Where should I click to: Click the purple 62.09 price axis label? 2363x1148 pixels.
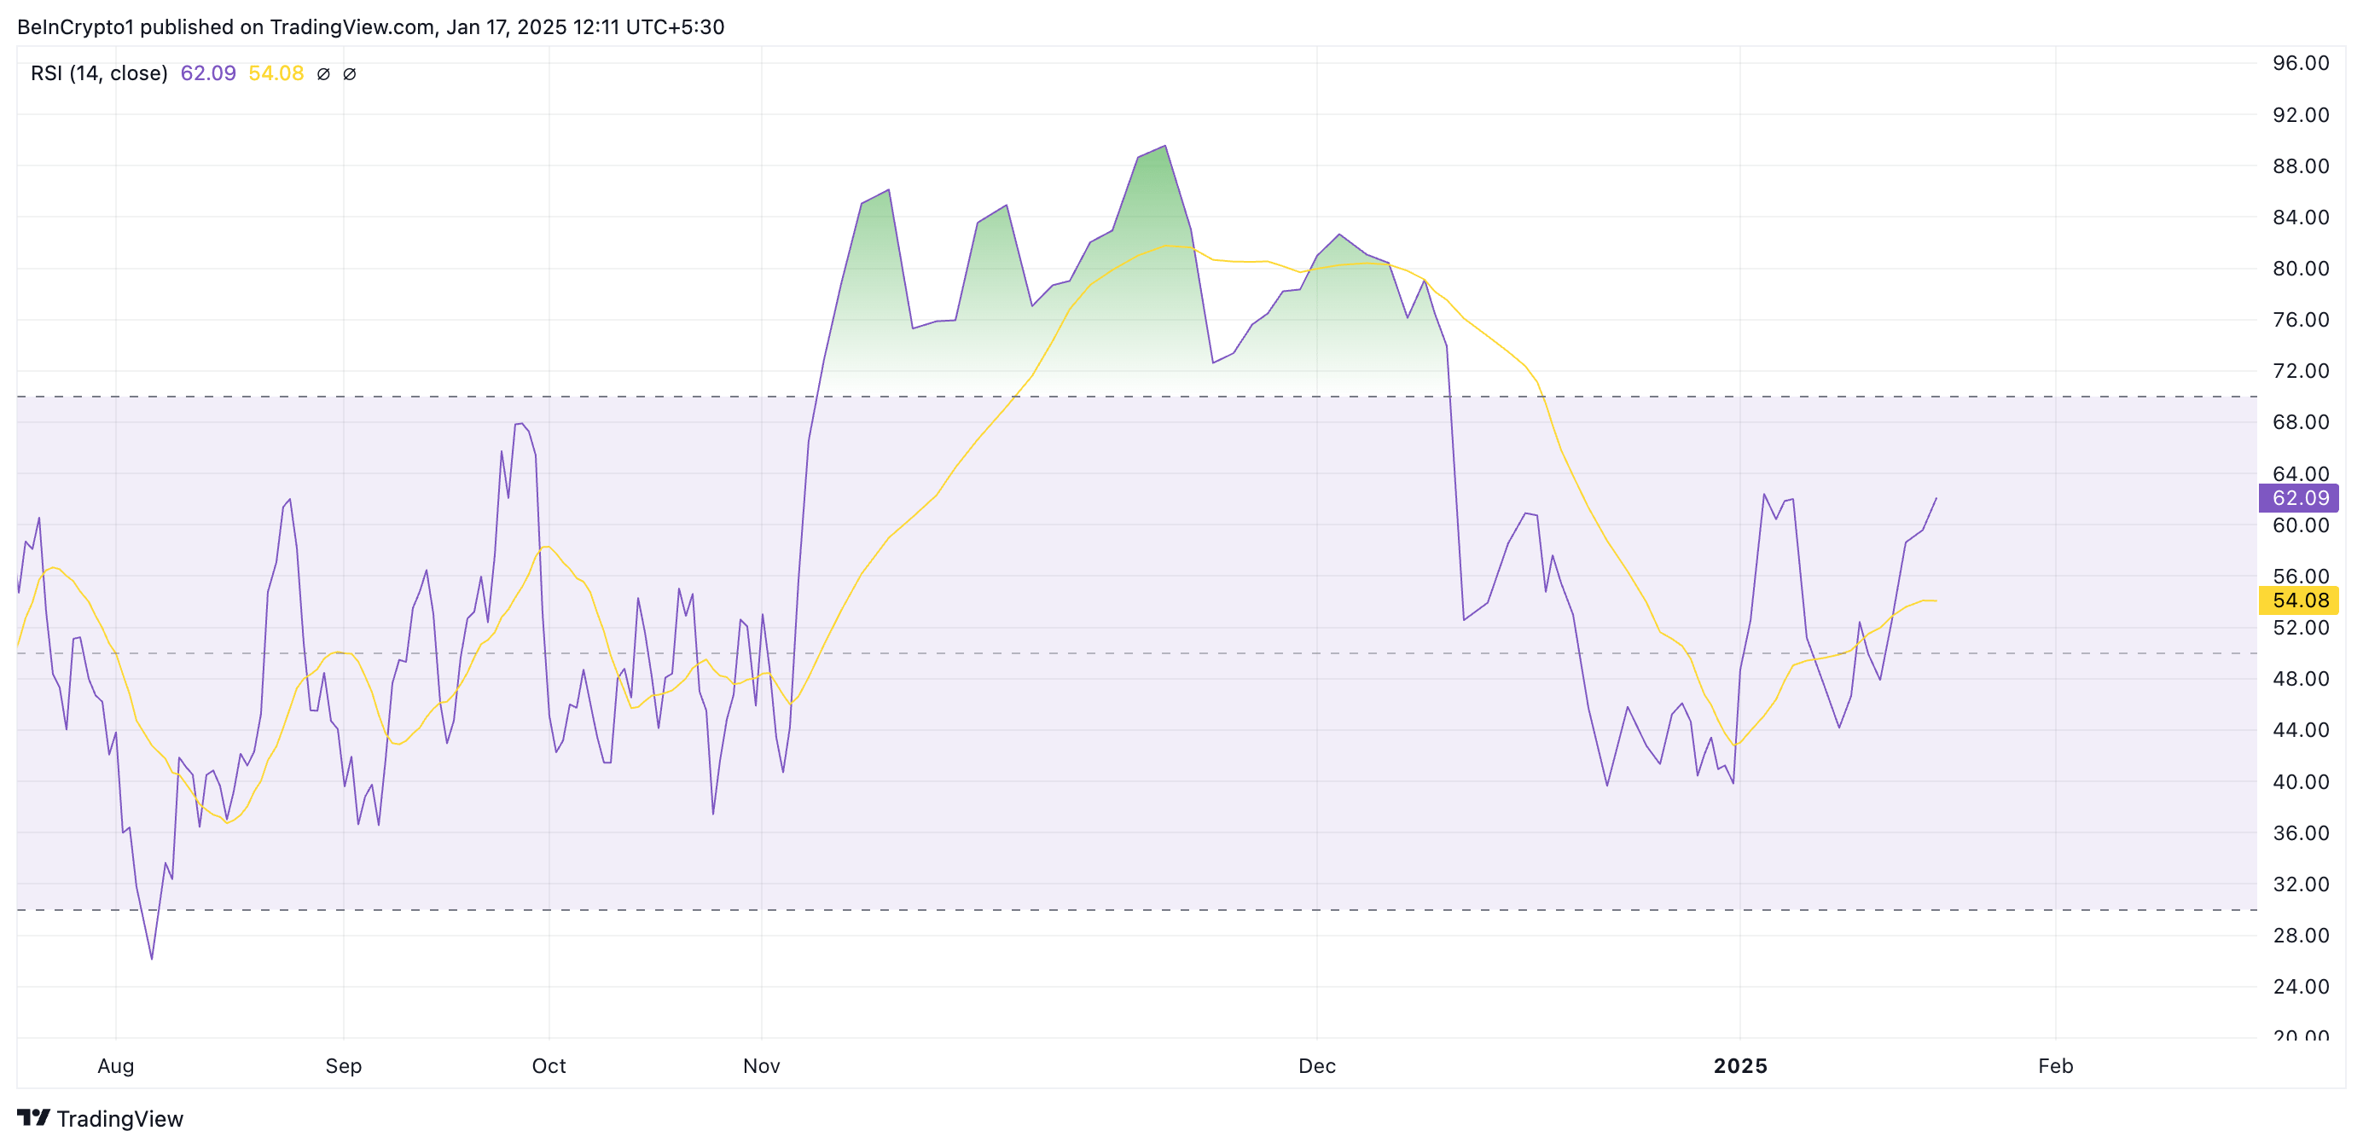pos(2300,498)
